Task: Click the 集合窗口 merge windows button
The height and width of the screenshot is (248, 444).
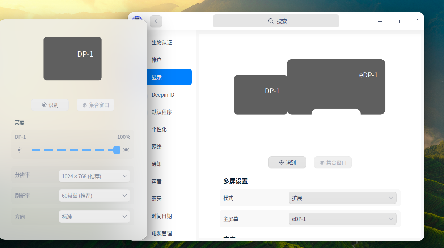Action: pos(333,162)
